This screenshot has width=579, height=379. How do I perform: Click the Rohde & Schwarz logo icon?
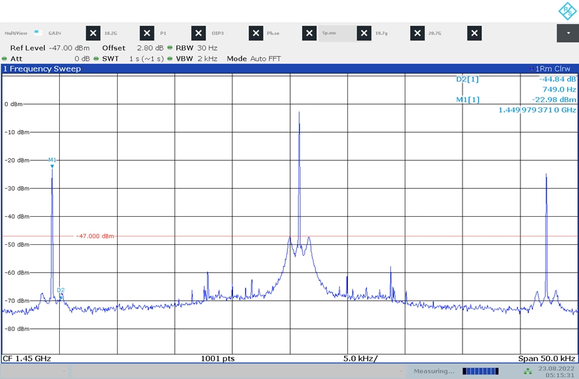(x=567, y=10)
